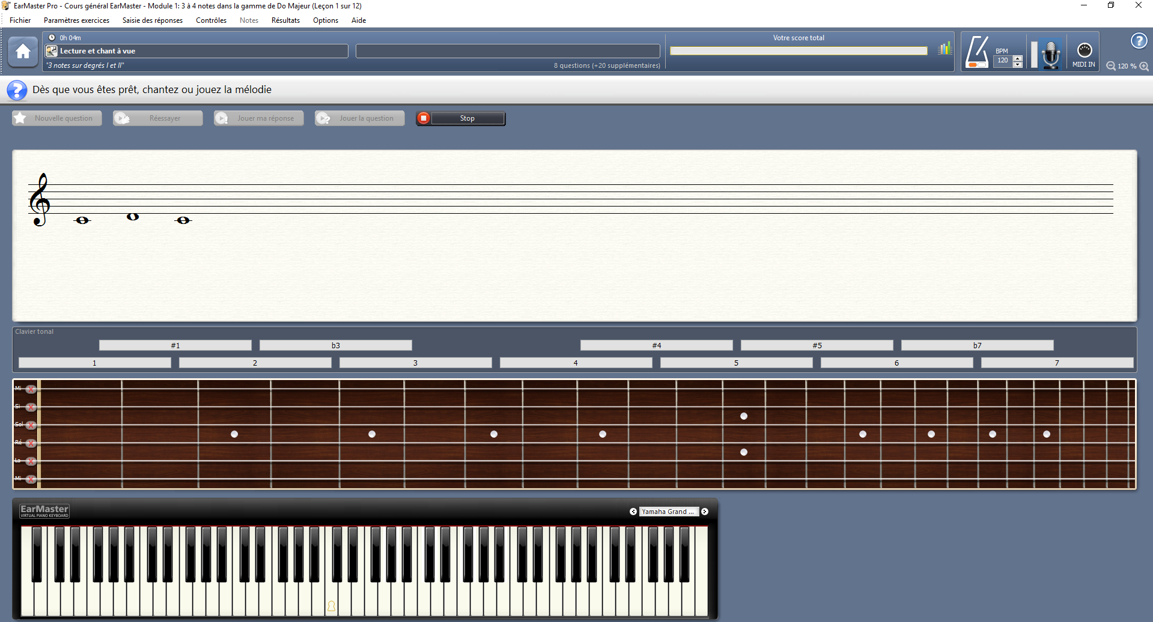Open the Aide menu
This screenshot has width=1153, height=622.
pyautogui.click(x=359, y=20)
